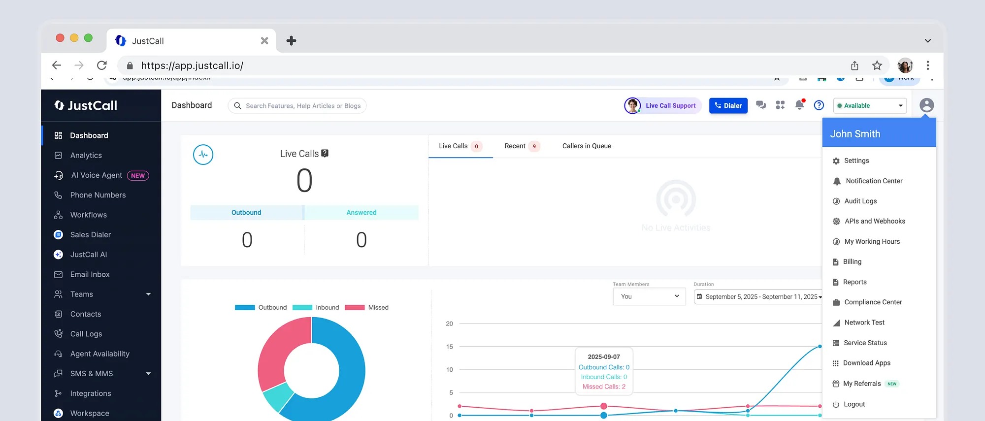Open the chat messages icon in header
985x421 pixels.
(761, 105)
